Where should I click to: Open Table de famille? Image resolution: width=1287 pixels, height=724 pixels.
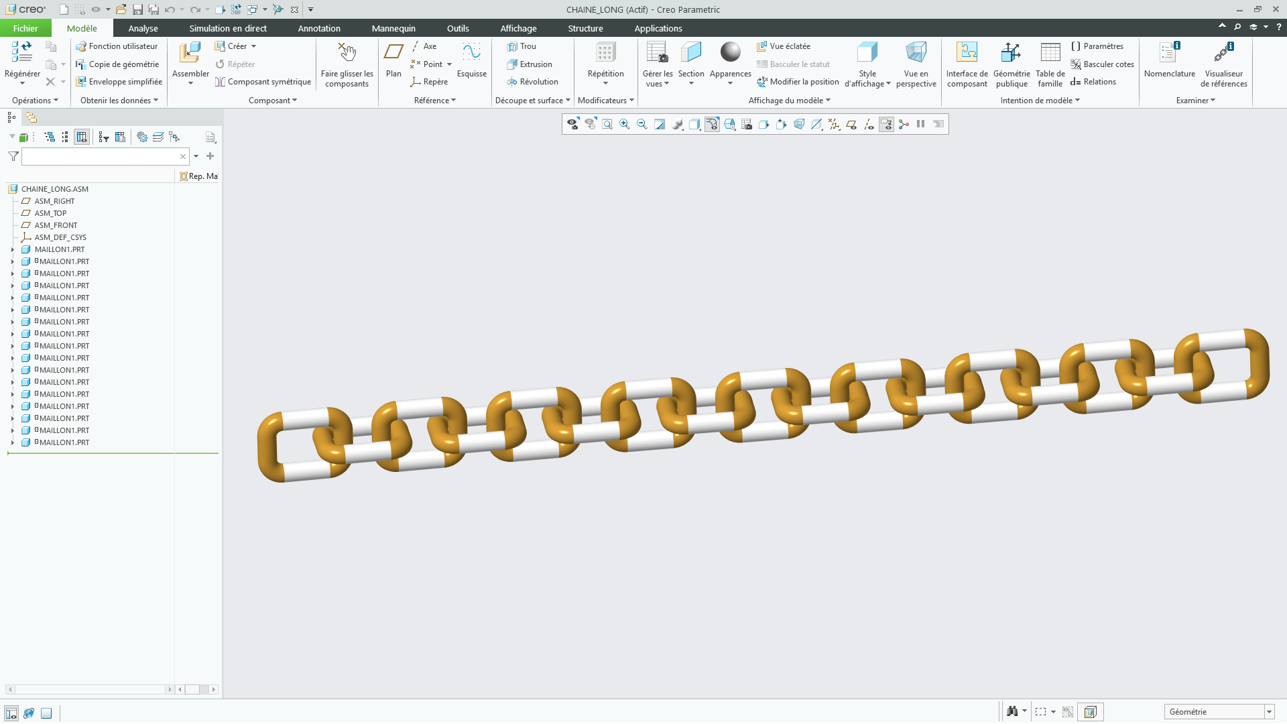pyautogui.click(x=1050, y=64)
